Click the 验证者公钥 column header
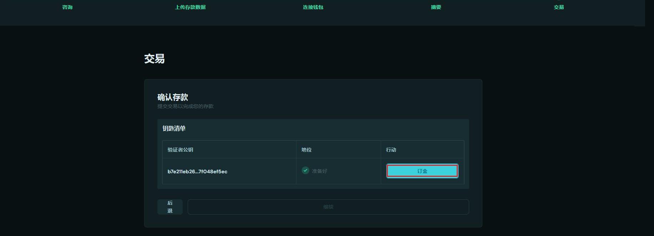This screenshot has width=654, height=236. click(180, 150)
